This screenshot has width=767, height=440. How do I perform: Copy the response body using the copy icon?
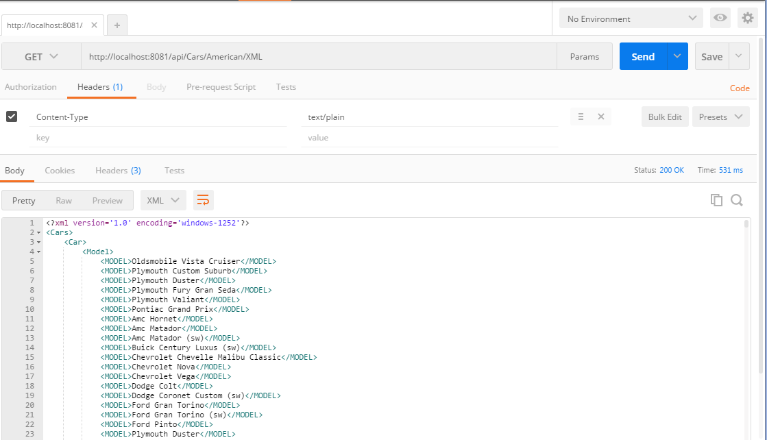click(x=716, y=200)
